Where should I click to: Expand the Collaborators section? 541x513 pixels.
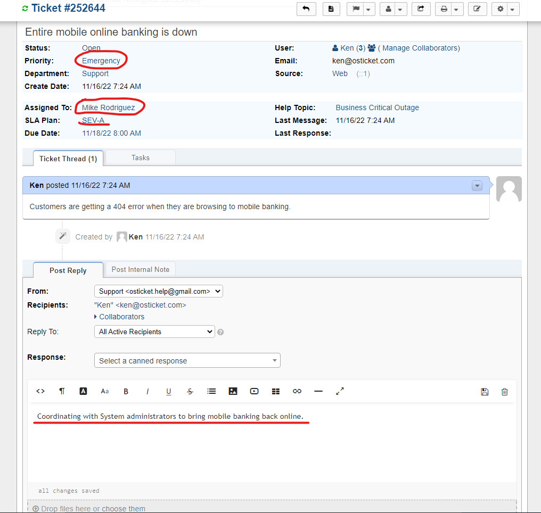coord(119,317)
